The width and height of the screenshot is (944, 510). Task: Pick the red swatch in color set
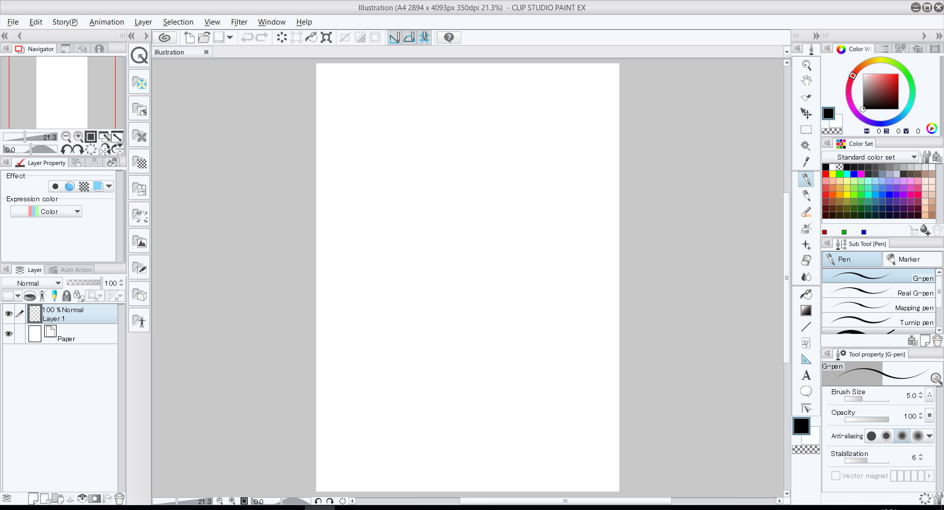826,174
